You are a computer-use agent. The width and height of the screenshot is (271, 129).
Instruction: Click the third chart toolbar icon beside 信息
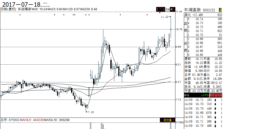[164, 9]
